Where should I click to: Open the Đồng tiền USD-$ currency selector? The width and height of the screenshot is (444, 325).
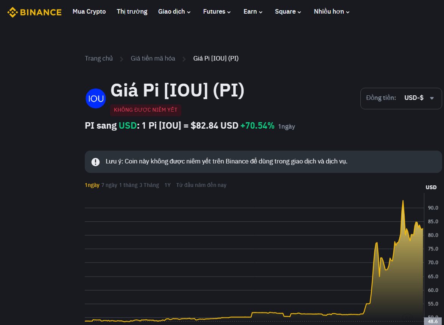click(x=401, y=98)
